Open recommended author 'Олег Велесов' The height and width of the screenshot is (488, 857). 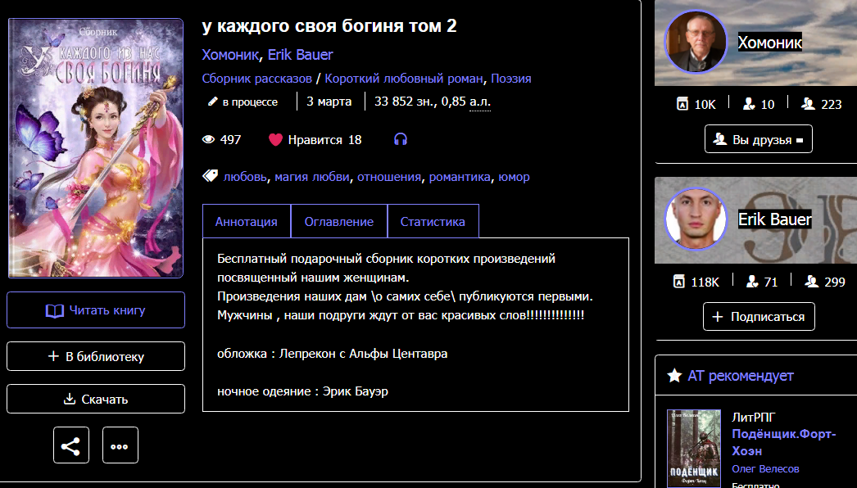coord(765,469)
